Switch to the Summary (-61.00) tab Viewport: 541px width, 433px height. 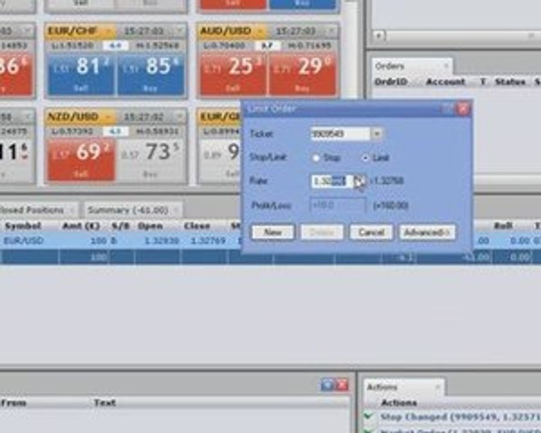tap(127, 210)
